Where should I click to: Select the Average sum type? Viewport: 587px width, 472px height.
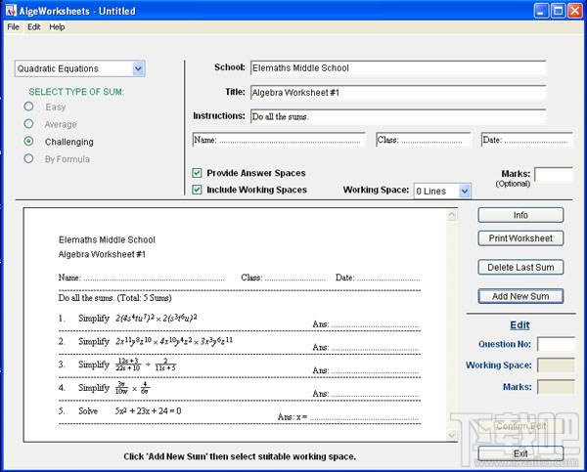(29, 124)
